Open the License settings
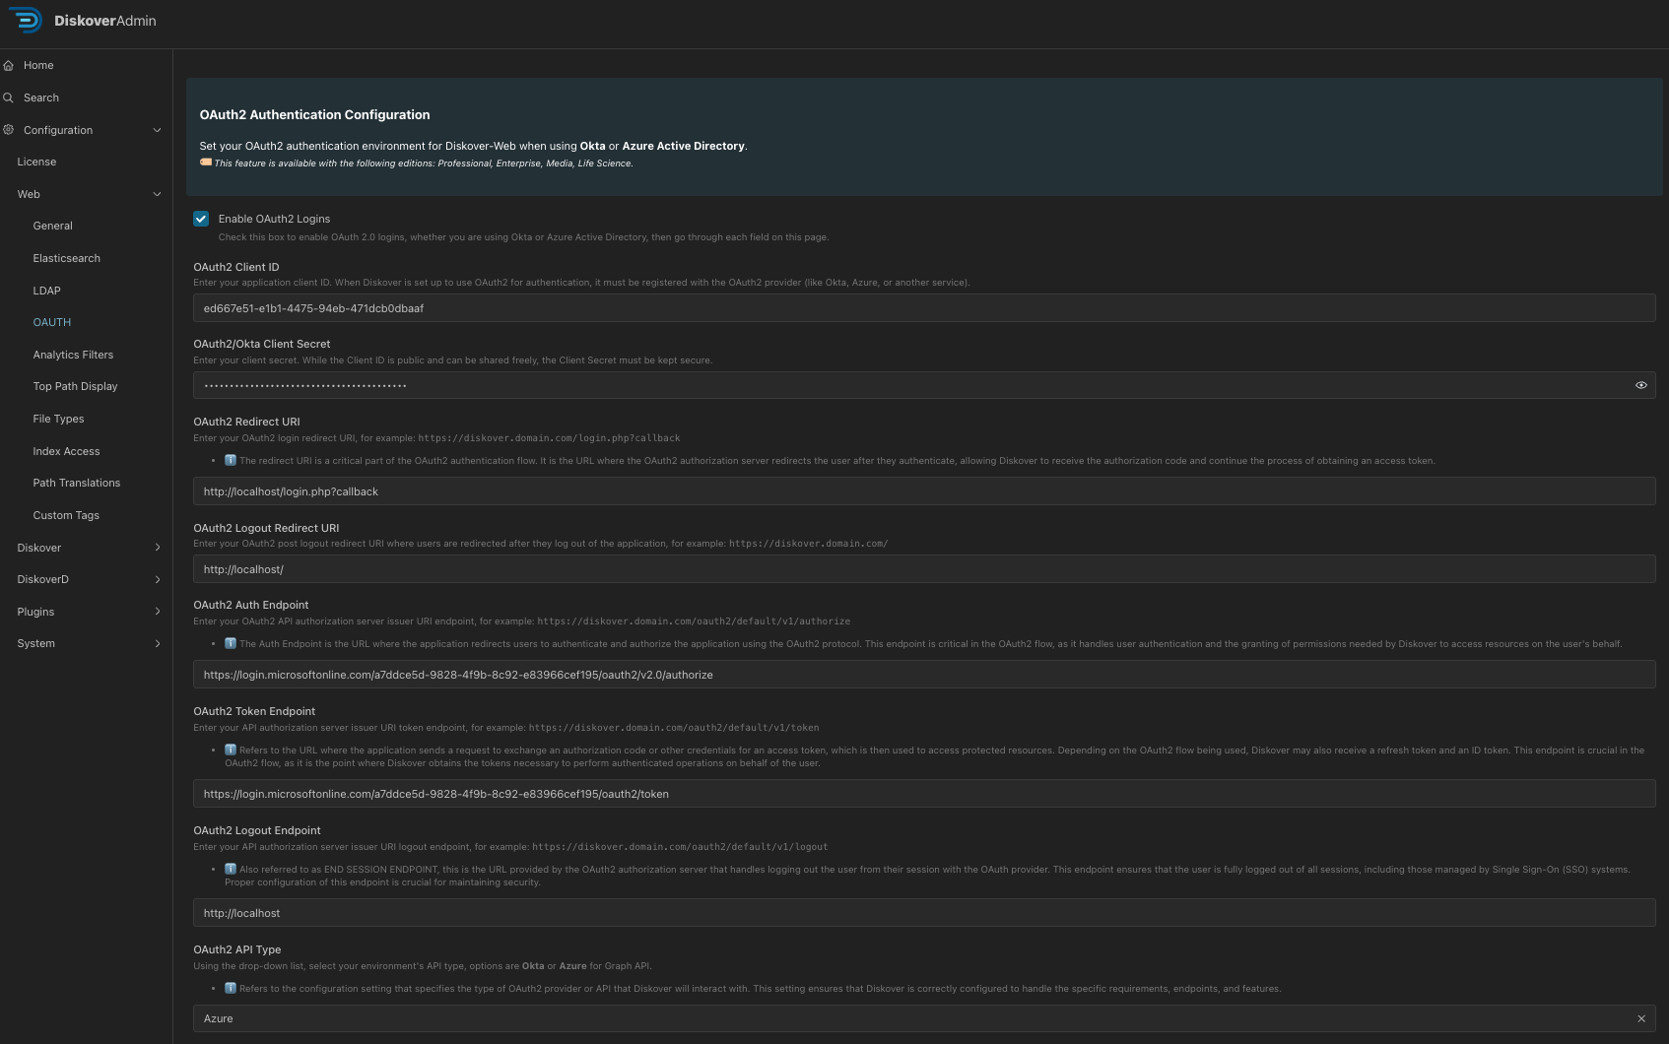 point(36,162)
